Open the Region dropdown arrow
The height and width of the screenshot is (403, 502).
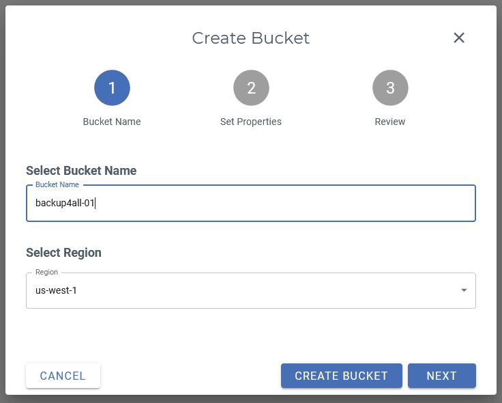click(464, 290)
